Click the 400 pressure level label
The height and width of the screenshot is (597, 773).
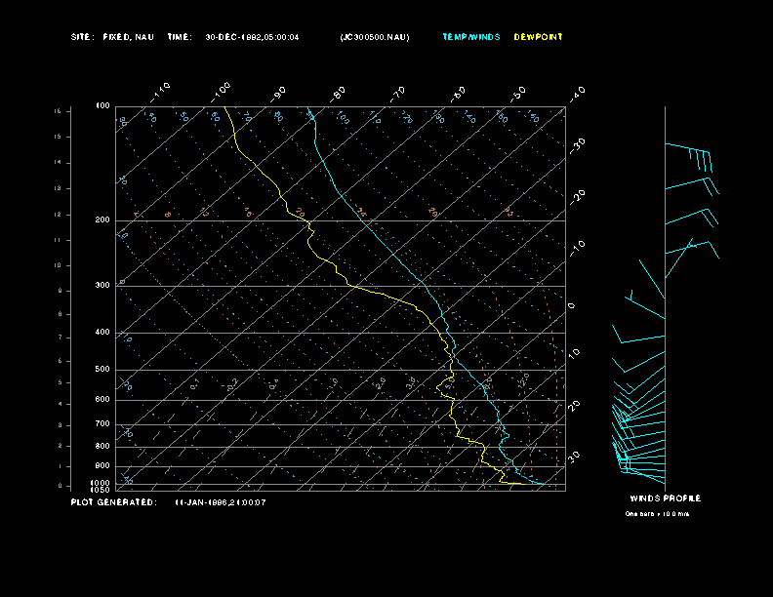click(102, 332)
